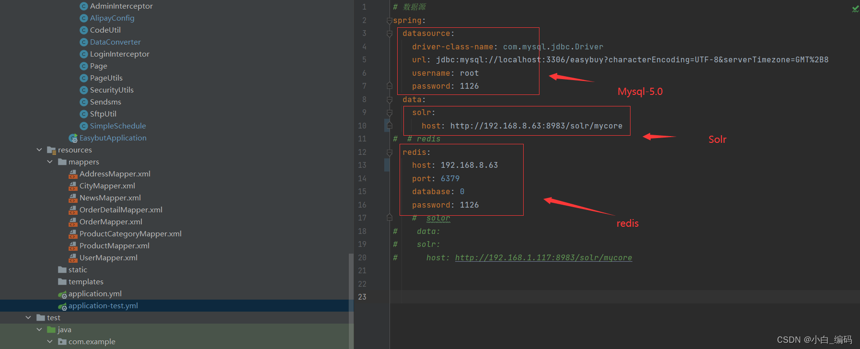Screen dimensions: 860x349
Task: Collapse the com.example package
Action: point(50,342)
